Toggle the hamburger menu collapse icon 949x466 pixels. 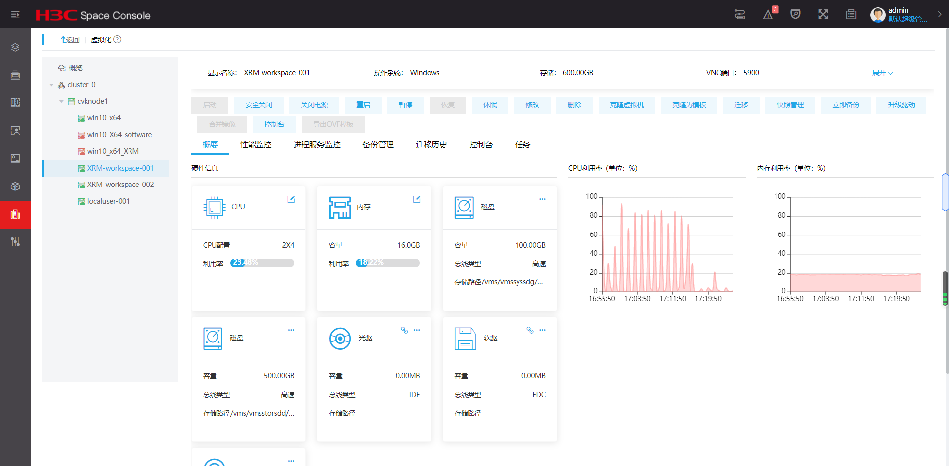pos(15,15)
